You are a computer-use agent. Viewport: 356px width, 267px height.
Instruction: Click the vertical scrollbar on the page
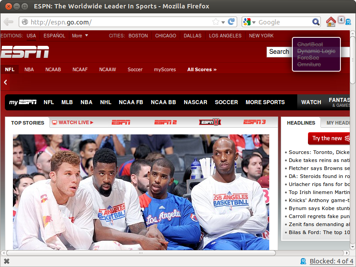[352, 133]
